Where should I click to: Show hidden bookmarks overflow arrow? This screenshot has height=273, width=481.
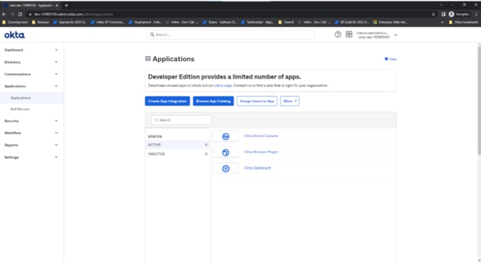[442, 22]
